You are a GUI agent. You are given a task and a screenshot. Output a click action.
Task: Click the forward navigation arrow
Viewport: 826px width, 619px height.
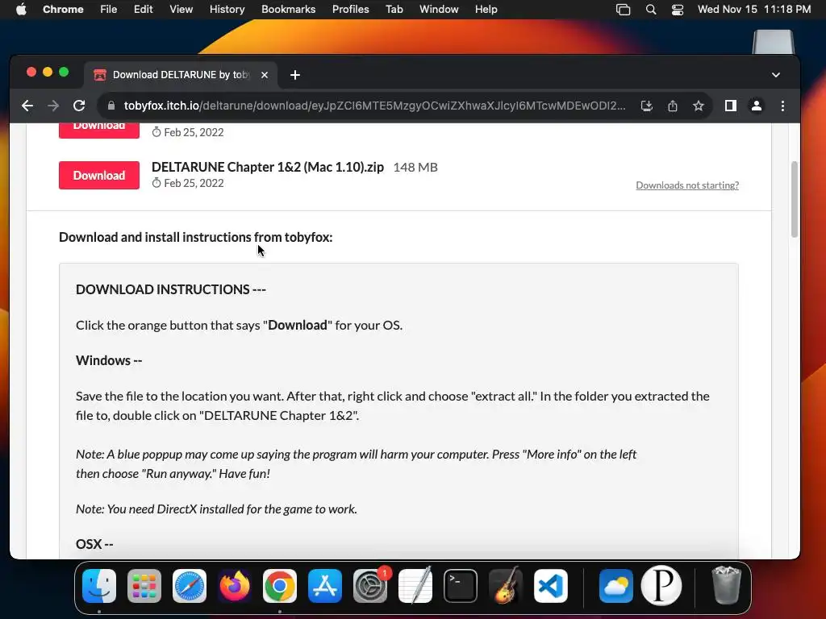click(53, 106)
